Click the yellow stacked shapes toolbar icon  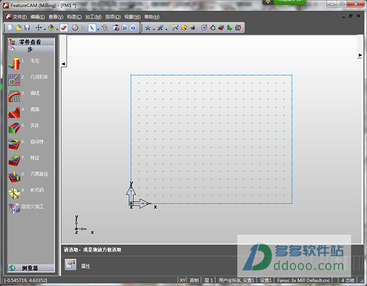click(184, 28)
